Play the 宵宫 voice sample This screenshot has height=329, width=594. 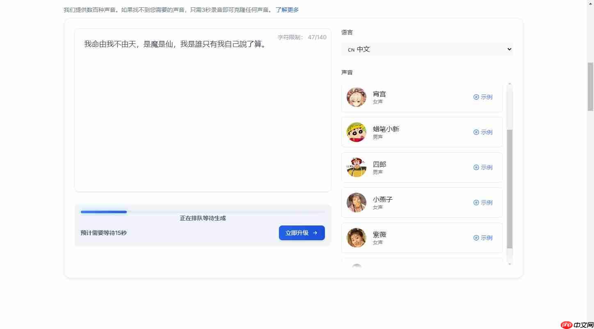[x=482, y=97]
